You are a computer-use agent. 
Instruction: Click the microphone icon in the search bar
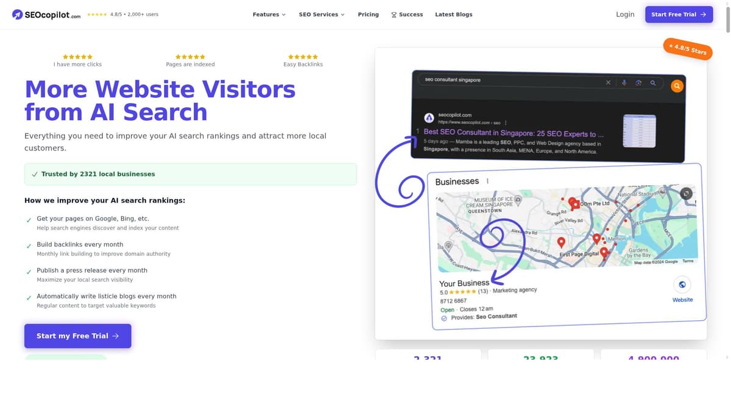(x=624, y=83)
